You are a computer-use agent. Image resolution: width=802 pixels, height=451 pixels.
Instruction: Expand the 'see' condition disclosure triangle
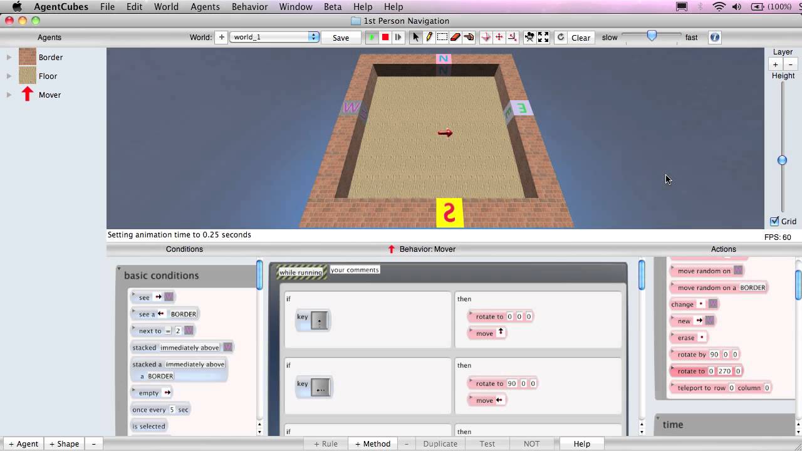pos(133,294)
